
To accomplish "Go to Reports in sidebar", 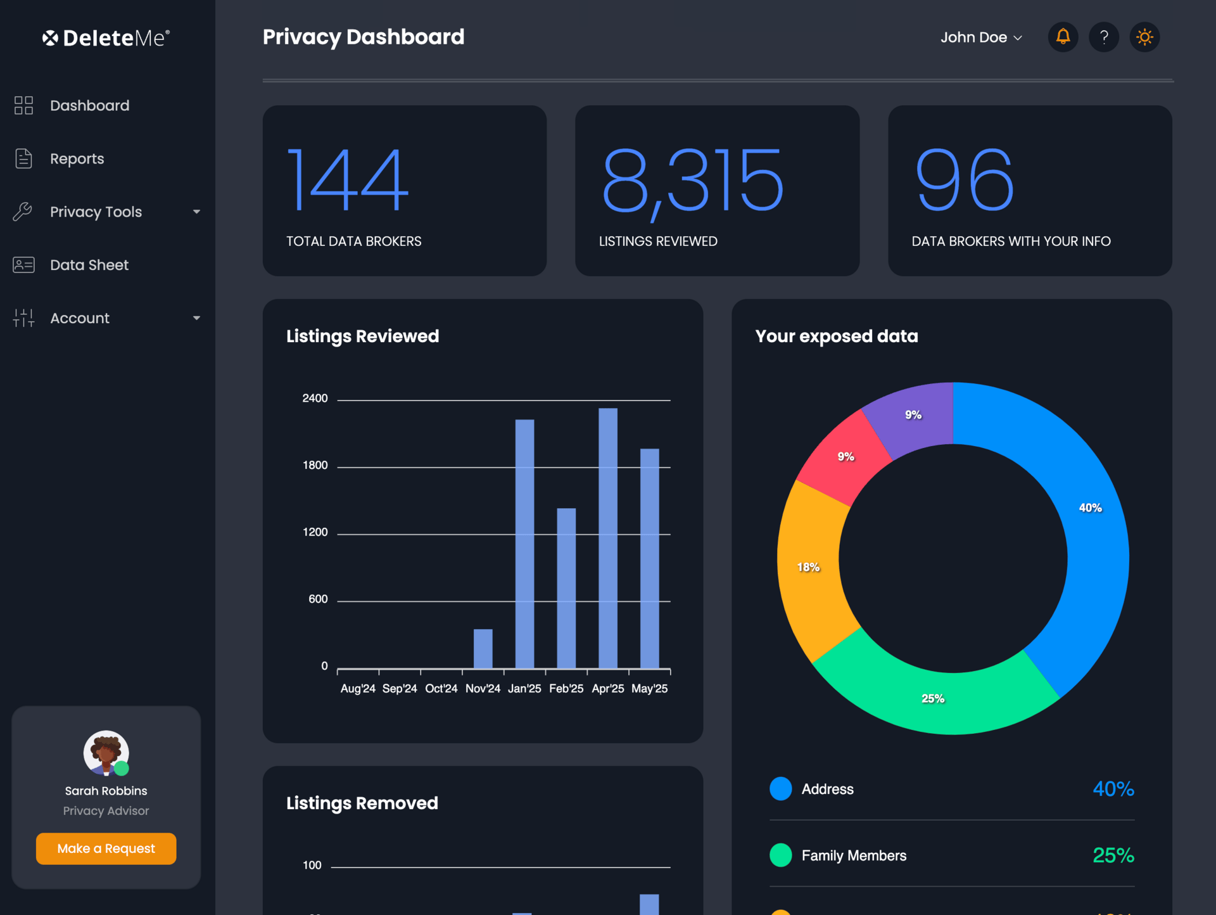I will click(77, 158).
